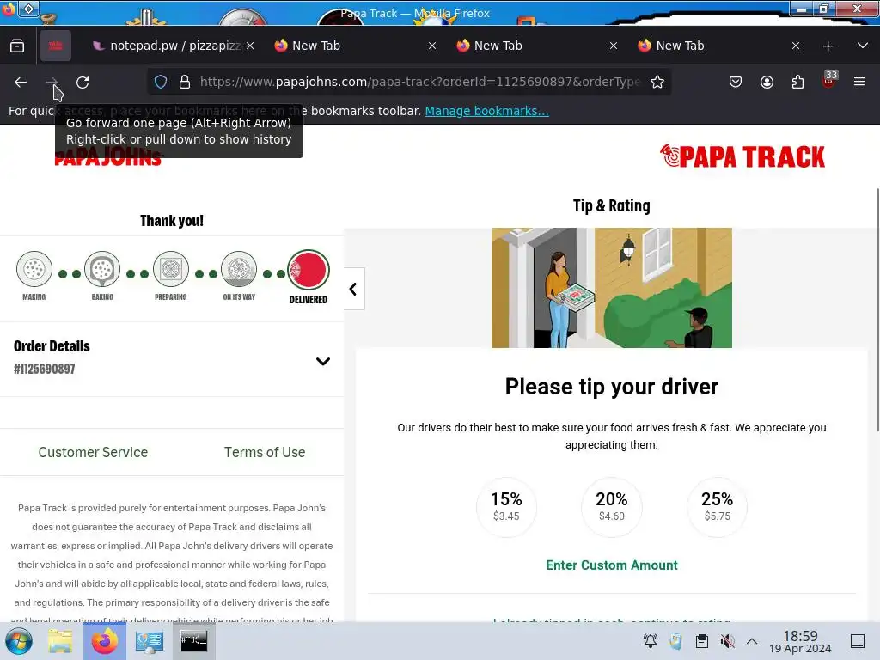Click order number #1125690897
880x660 pixels.
click(45, 369)
